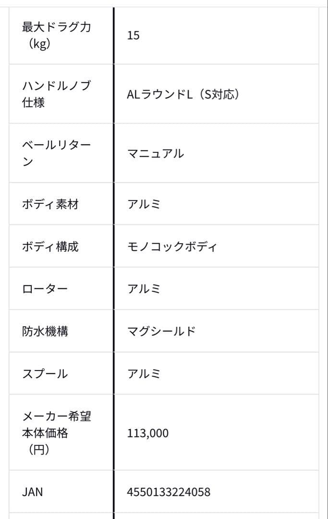
Task: Select アルミ in the ローター row
Action: click(x=144, y=289)
